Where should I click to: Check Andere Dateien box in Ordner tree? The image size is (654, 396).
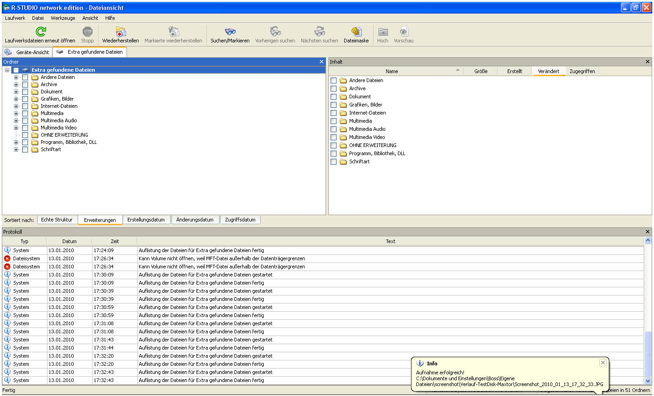pos(25,77)
